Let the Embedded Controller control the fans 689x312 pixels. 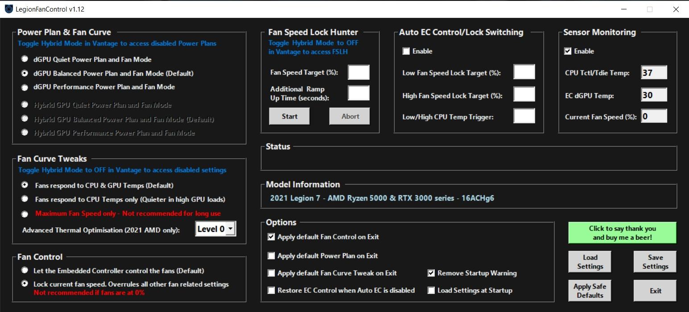point(25,271)
